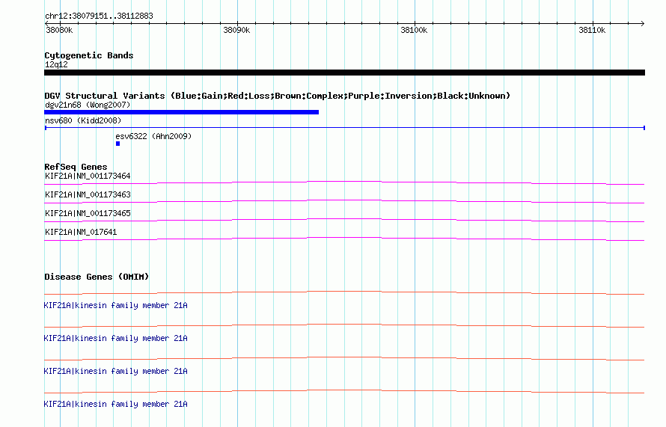Click the 38100k ruler tick label

click(x=414, y=30)
